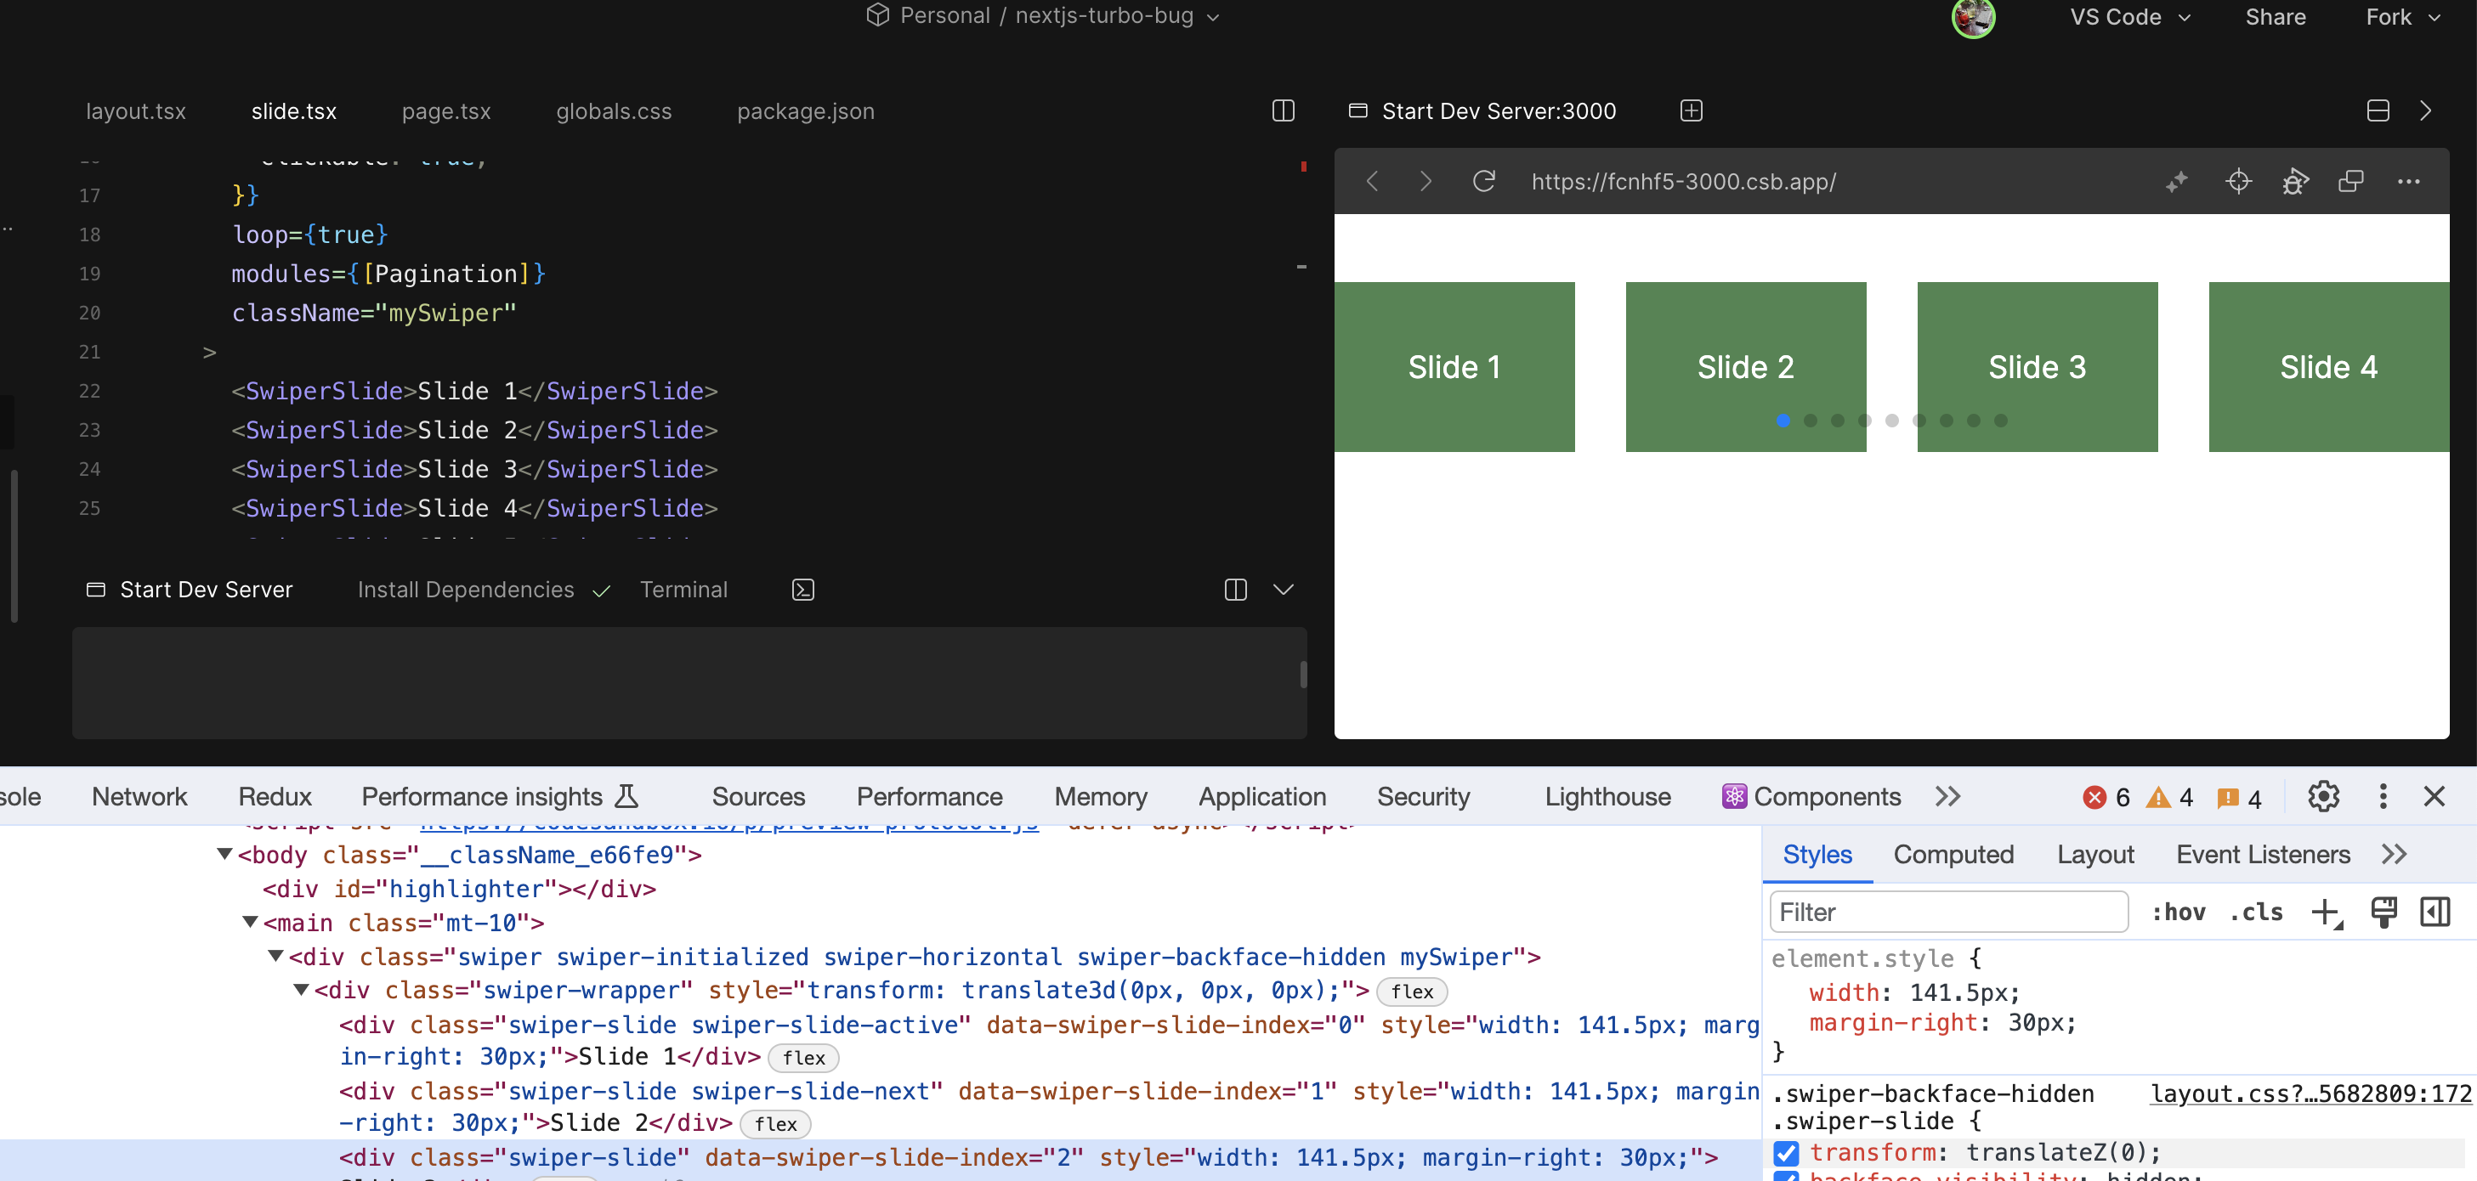2477x1181 pixels.
Task: Open the preview in a new window icon
Action: click(2352, 181)
